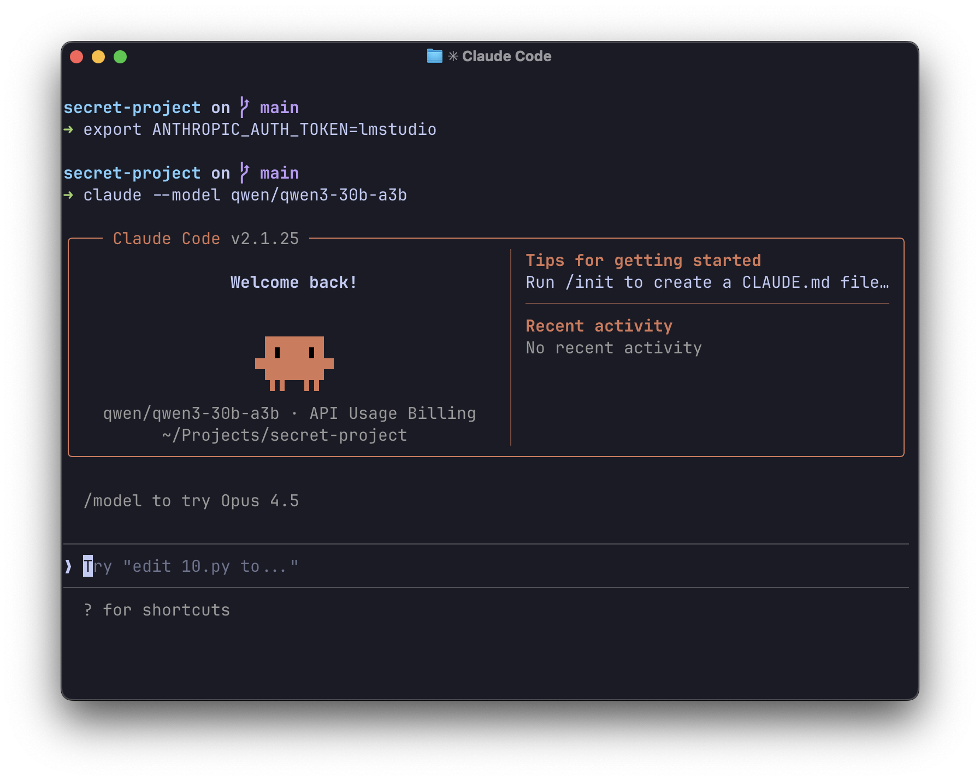980x781 pixels.
Task: Click the qwen/qwen3-30b-a3b model label under mascot
Action: pyautogui.click(x=191, y=413)
